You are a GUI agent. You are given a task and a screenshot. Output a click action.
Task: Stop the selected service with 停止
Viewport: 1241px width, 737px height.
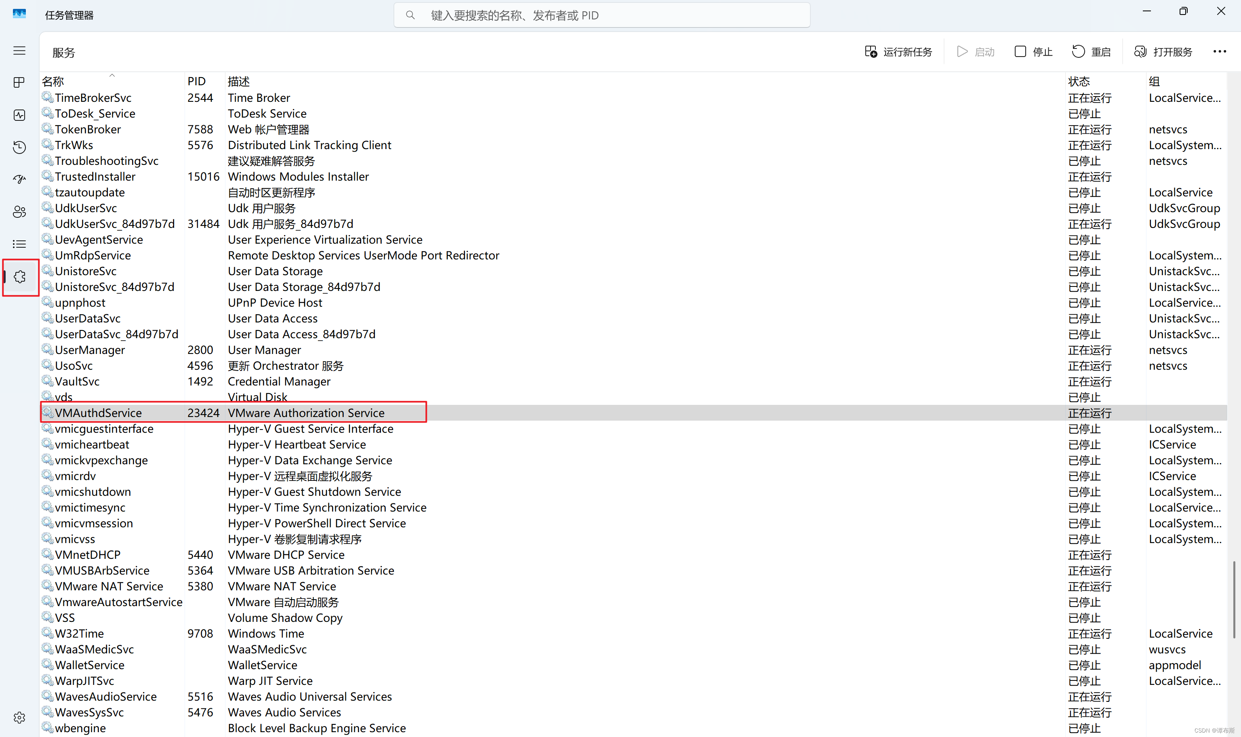pos(1033,52)
